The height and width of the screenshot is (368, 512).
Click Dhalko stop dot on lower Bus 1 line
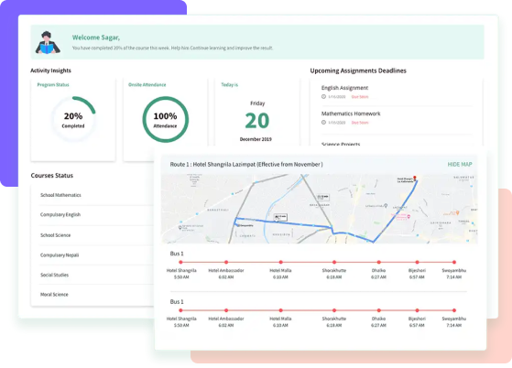(x=379, y=310)
